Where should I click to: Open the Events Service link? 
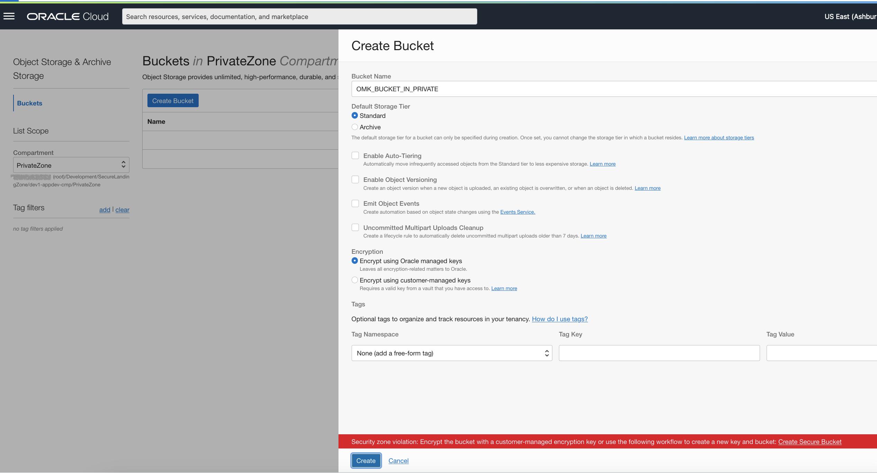[517, 212]
